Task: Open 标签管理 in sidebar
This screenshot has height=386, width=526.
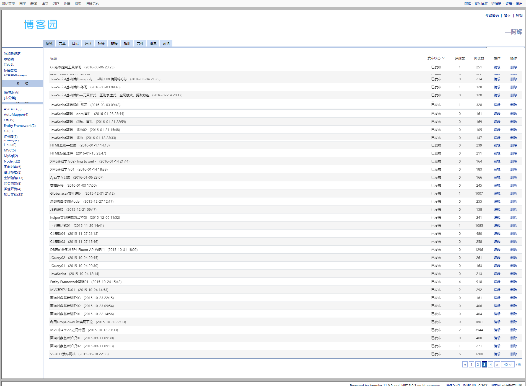Action: pyautogui.click(x=11, y=70)
